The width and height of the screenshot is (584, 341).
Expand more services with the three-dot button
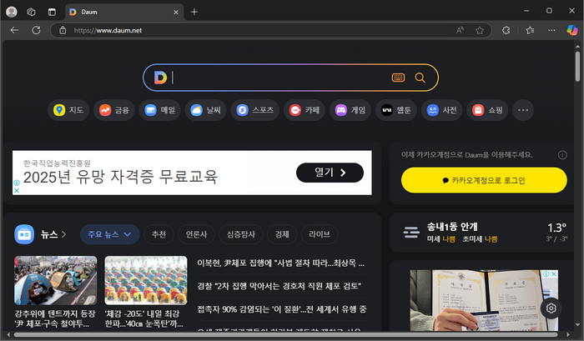pyautogui.click(x=523, y=110)
